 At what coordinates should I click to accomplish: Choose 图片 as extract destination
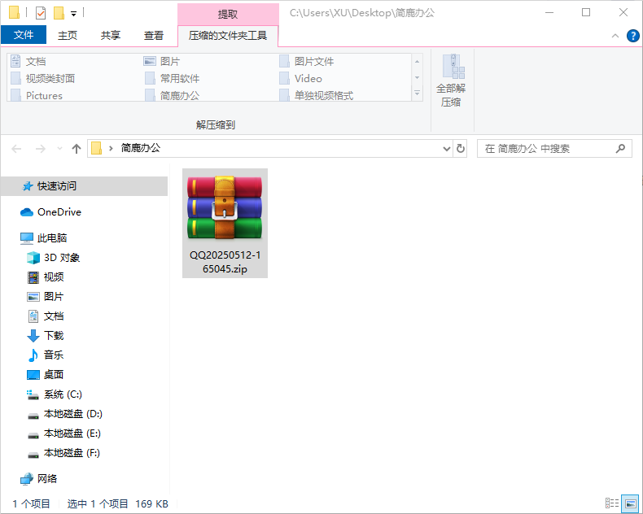pyautogui.click(x=162, y=62)
